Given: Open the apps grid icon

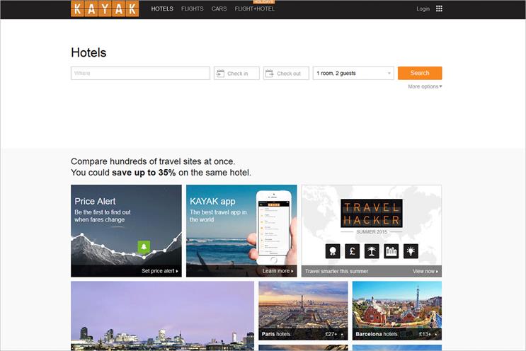Looking at the screenshot, I should tap(439, 8).
